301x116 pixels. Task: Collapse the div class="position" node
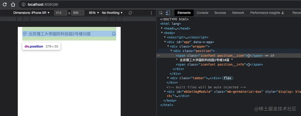[171, 51]
